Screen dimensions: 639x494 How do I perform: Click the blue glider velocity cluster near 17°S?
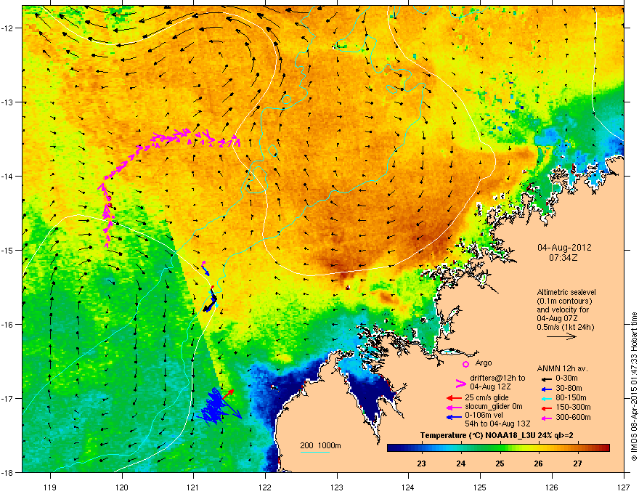tap(214, 408)
